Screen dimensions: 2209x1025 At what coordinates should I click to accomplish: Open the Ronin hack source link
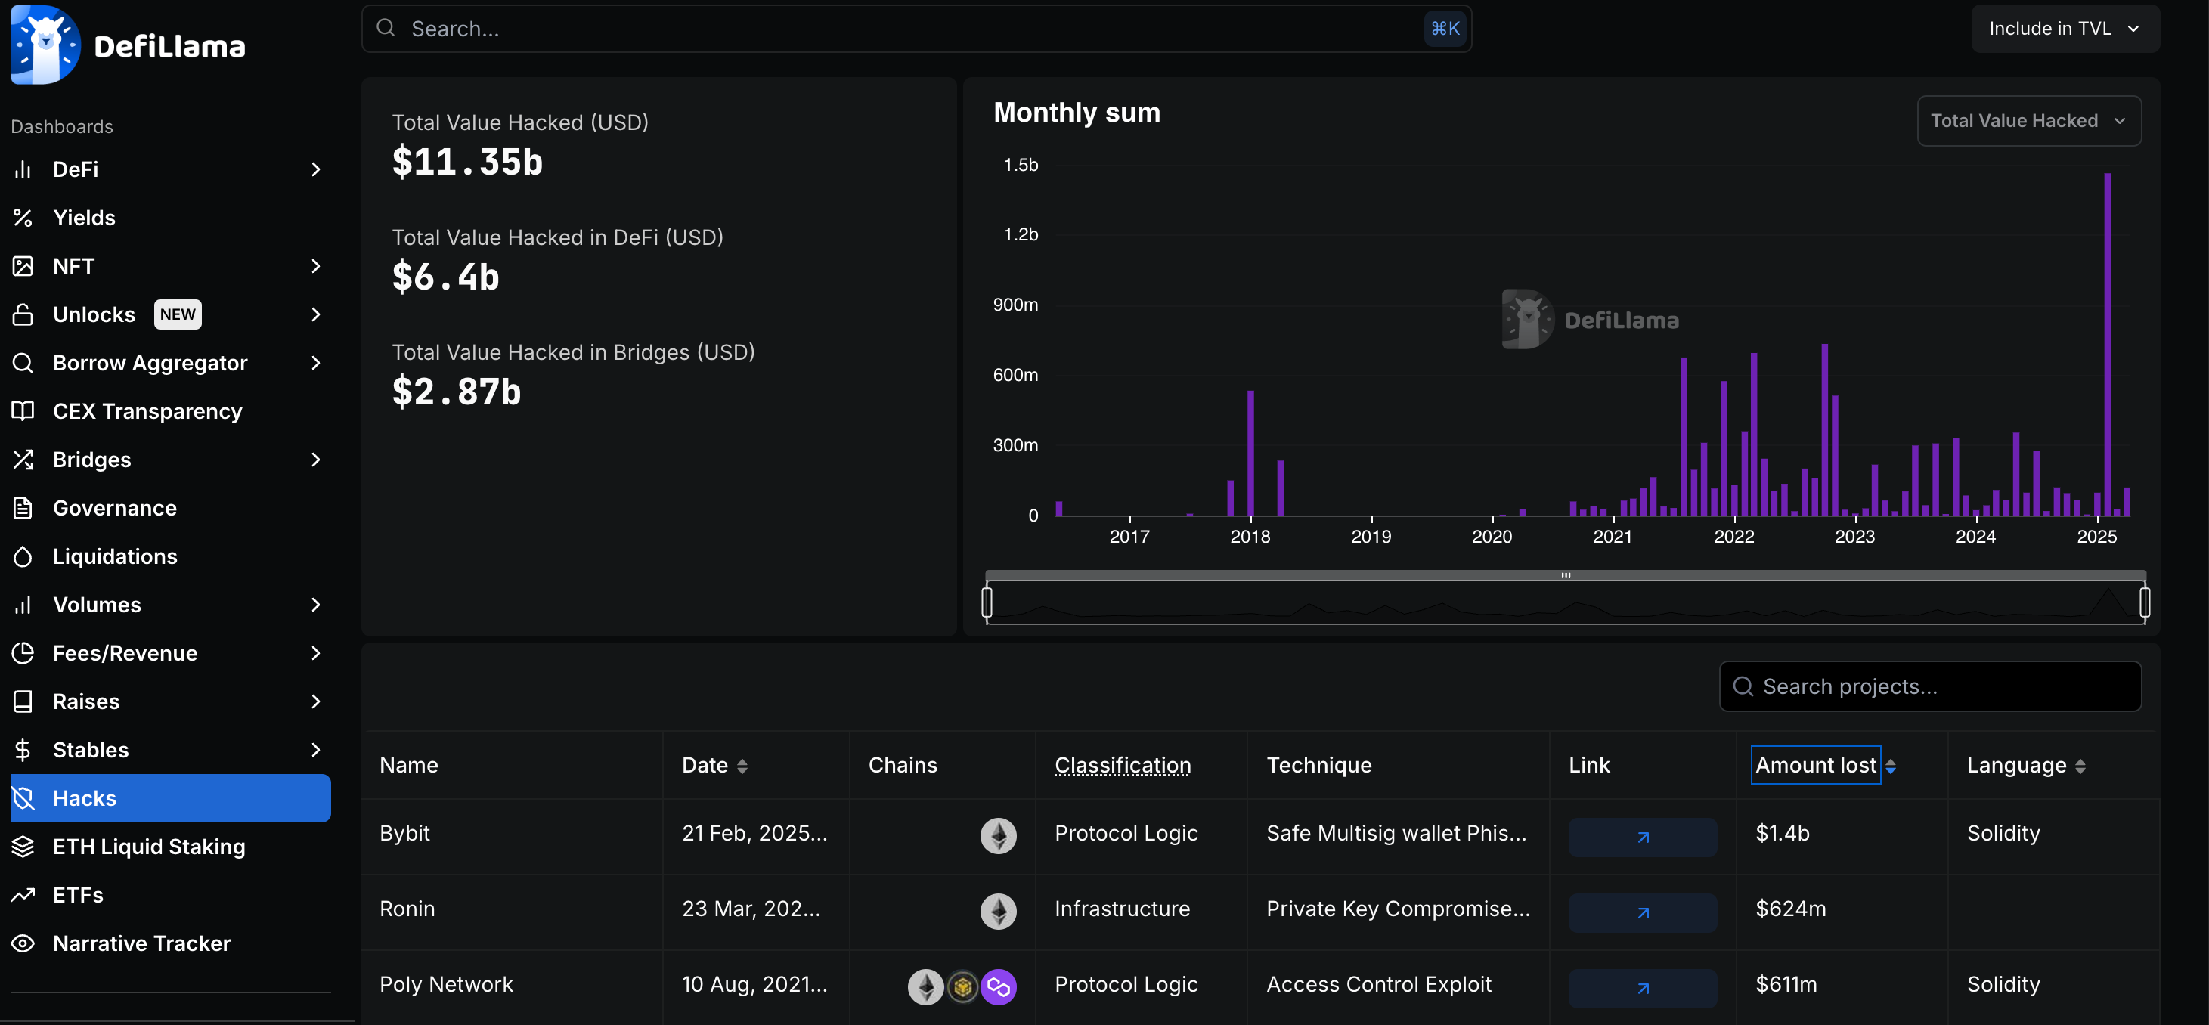(x=1642, y=912)
